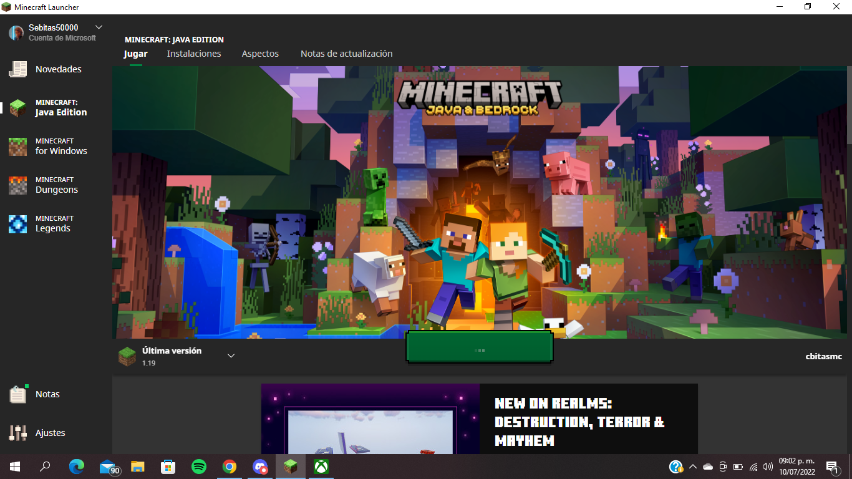This screenshot has height=479, width=852.
Task: Open Spotify from the taskbar
Action: pyautogui.click(x=199, y=467)
